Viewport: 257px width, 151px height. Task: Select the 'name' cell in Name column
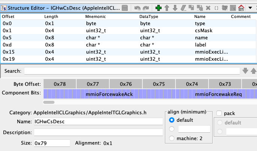tap(201, 37)
